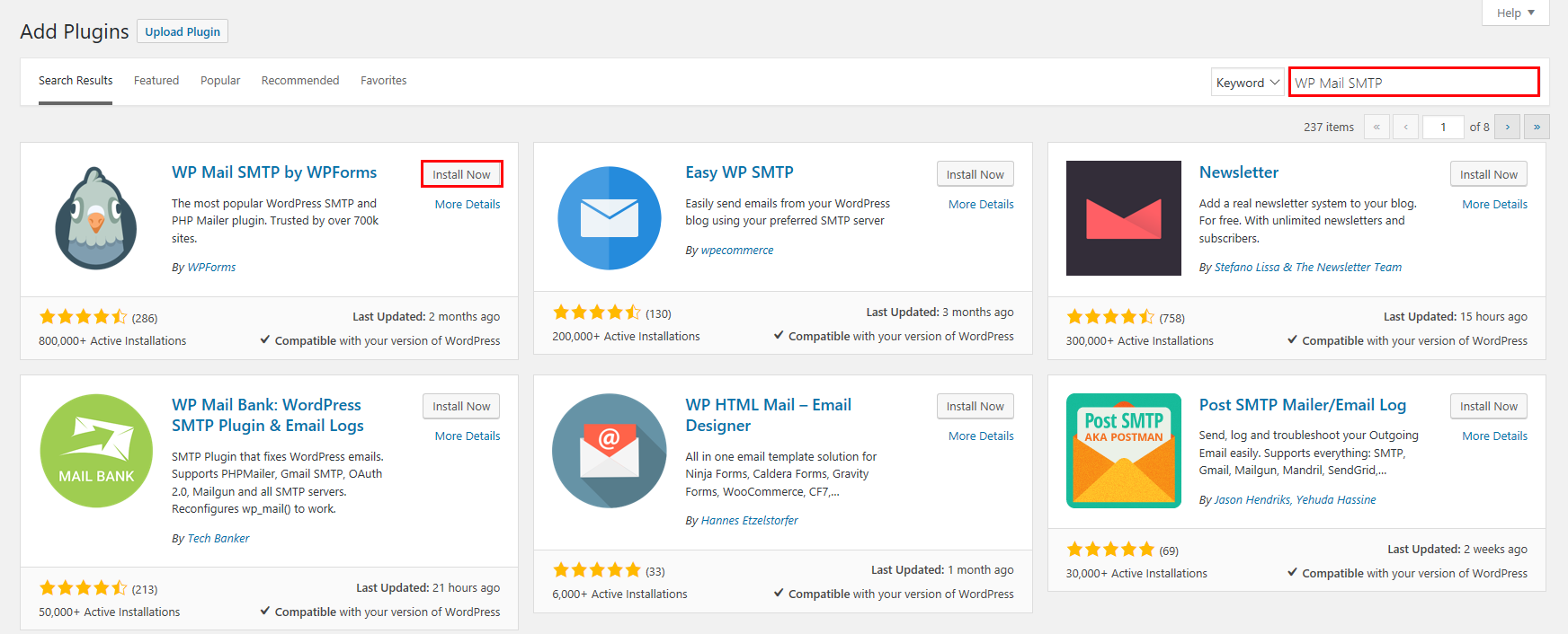The image size is (1568, 634).
Task: Open More Details for WP Mail SMTP
Action: pos(468,205)
